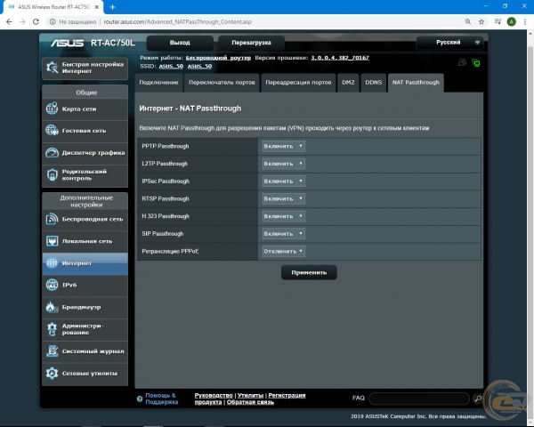Expand the PPTP Passthrough dropdown
Screen dimensions: 534x427
coord(283,146)
